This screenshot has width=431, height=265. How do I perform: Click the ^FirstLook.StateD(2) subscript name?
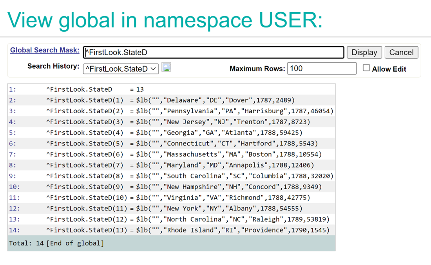(85, 111)
